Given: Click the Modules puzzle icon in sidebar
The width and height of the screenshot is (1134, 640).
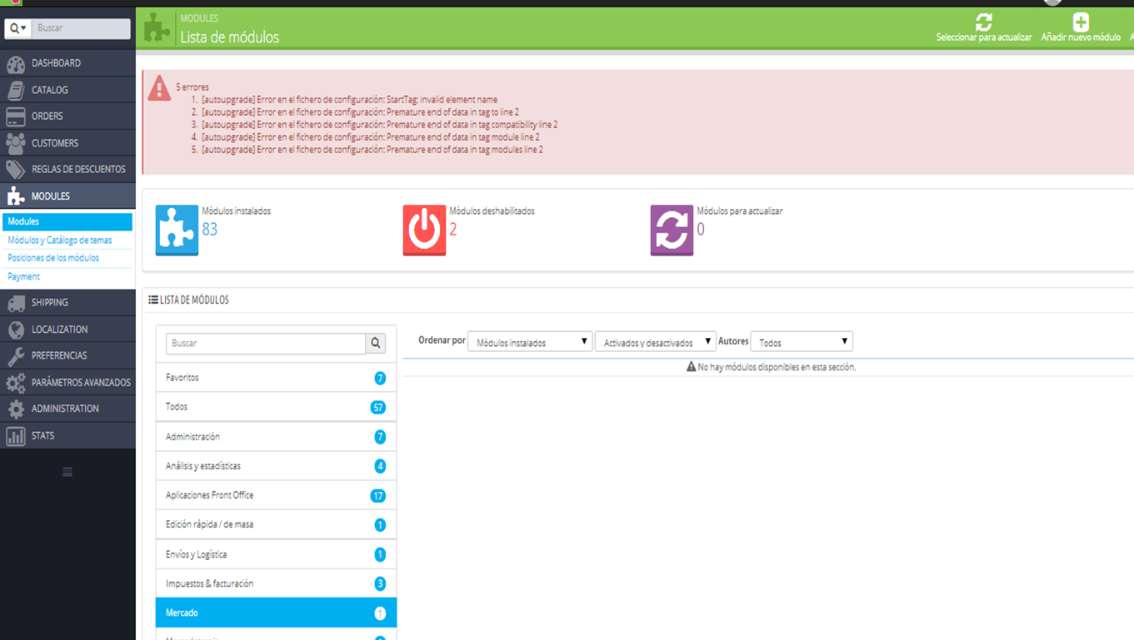Looking at the screenshot, I should click(x=16, y=196).
